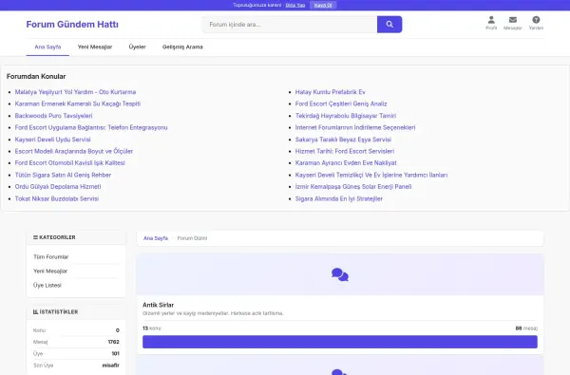The image size is (570, 375).
Task: Go to Forum Gündem Hattı home logo
Action: click(72, 25)
